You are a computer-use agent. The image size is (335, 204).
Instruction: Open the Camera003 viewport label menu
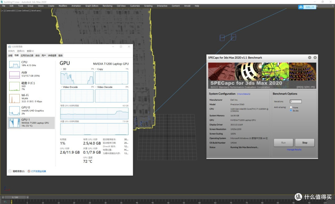tap(10, 11)
